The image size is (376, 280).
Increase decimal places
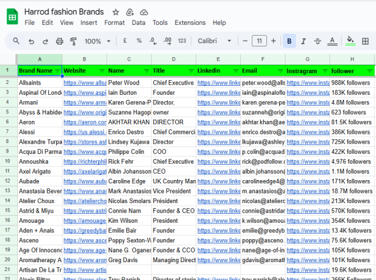pos(168,41)
